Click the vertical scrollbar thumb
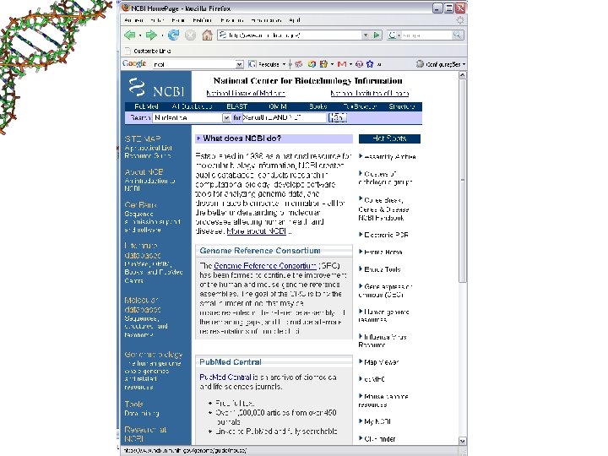Image resolution: width=608 pixels, height=456 pixels. (x=462, y=181)
